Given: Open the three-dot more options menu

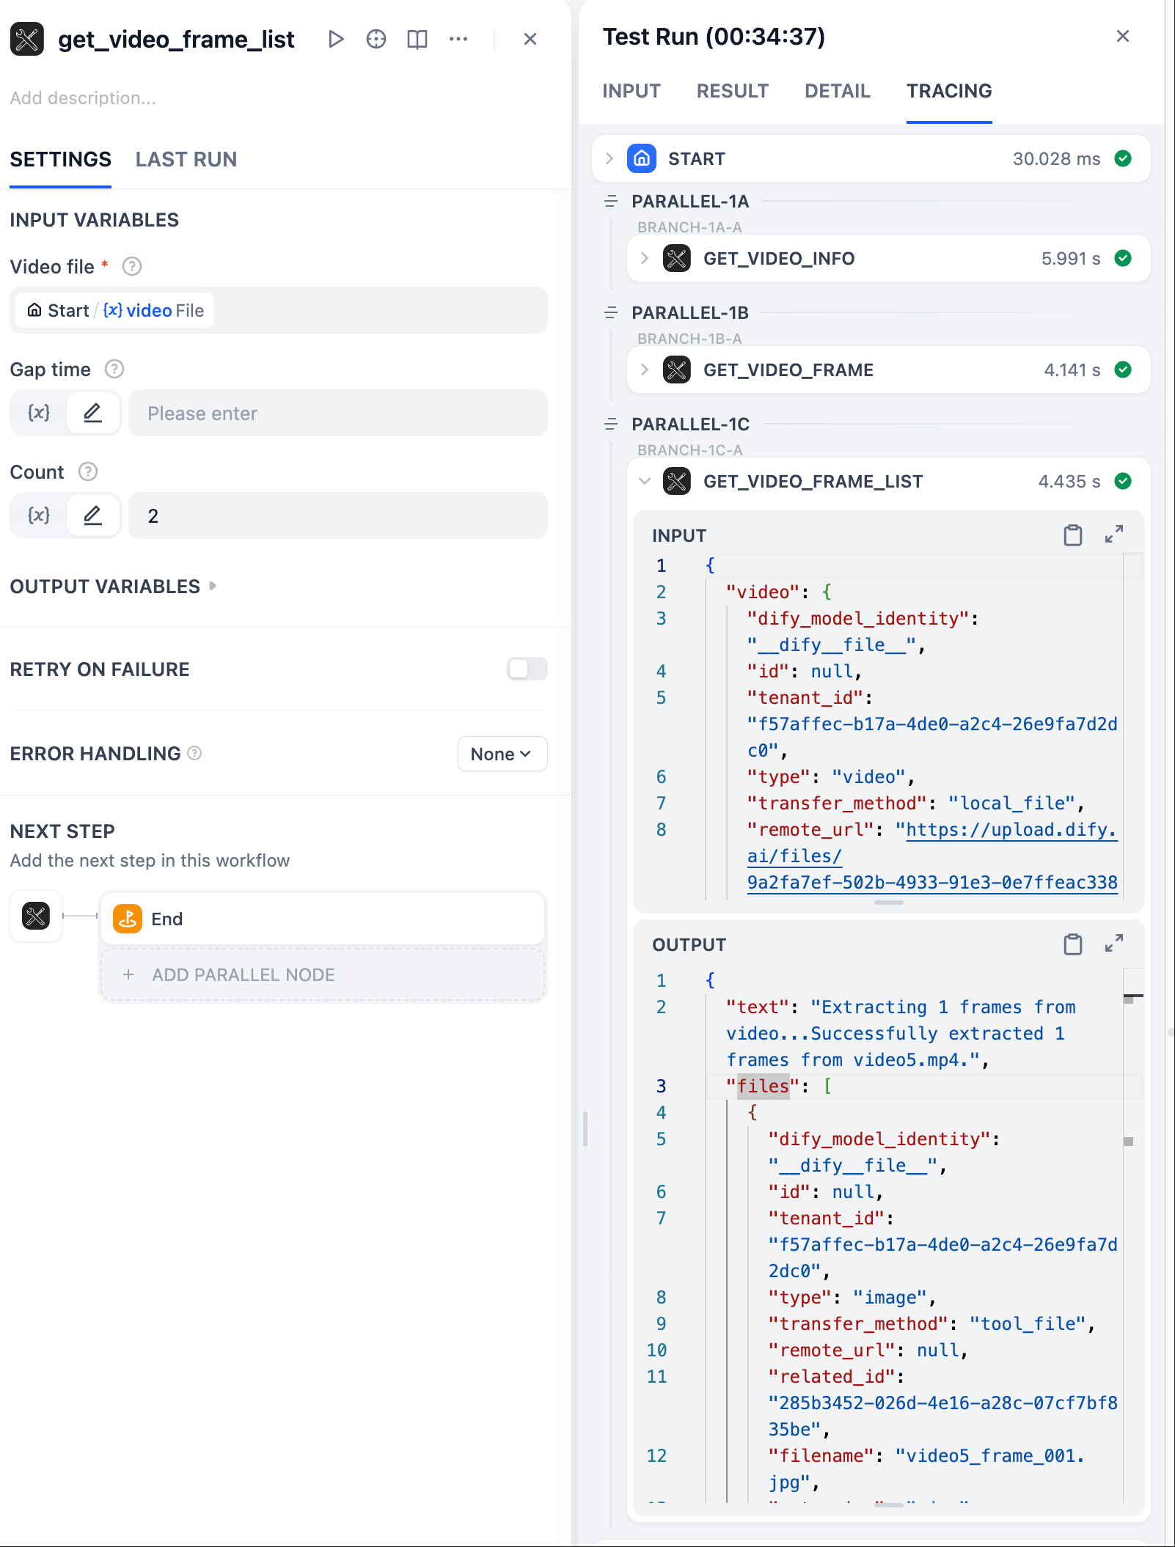Looking at the screenshot, I should pyautogui.click(x=458, y=39).
